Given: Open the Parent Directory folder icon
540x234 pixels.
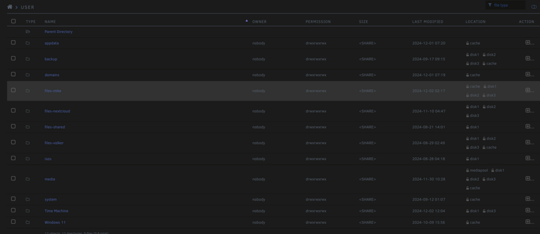Looking at the screenshot, I should [28, 32].
